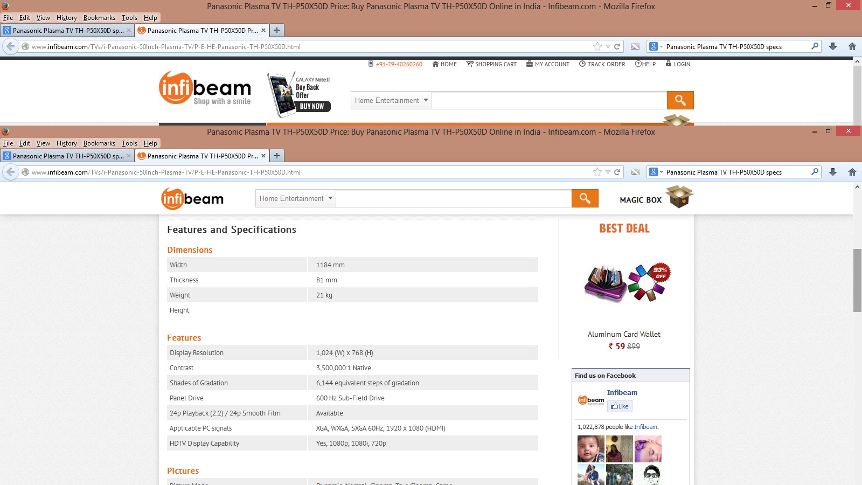Click the Infibeam search input in top window
The image size is (862, 485).
[549, 100]
